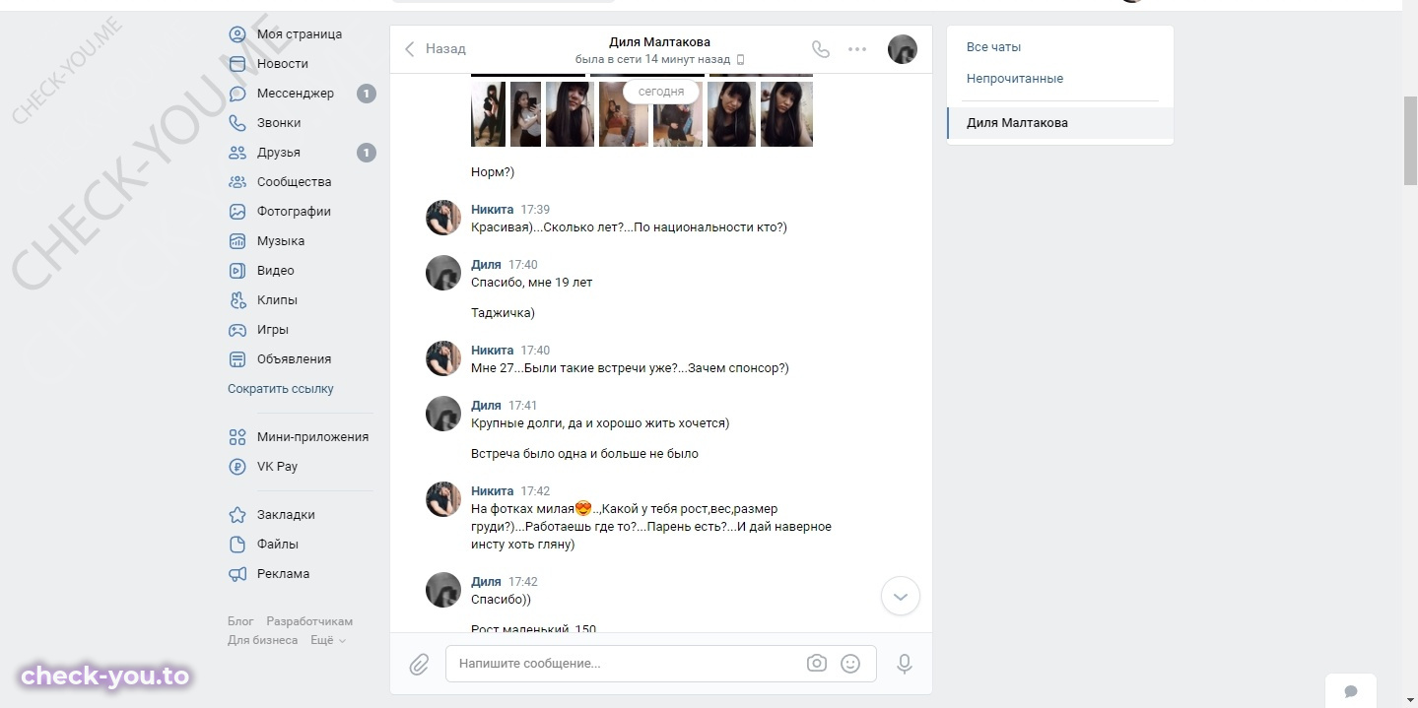This screenshot has height=708, width=1418.
Task: Click the Музыка music icon
Action: tap(237, 241)
